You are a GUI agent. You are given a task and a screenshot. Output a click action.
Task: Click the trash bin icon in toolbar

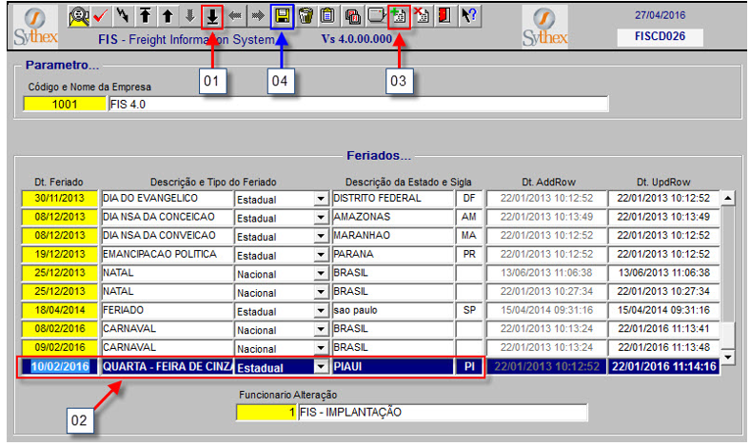pos(306,16)
